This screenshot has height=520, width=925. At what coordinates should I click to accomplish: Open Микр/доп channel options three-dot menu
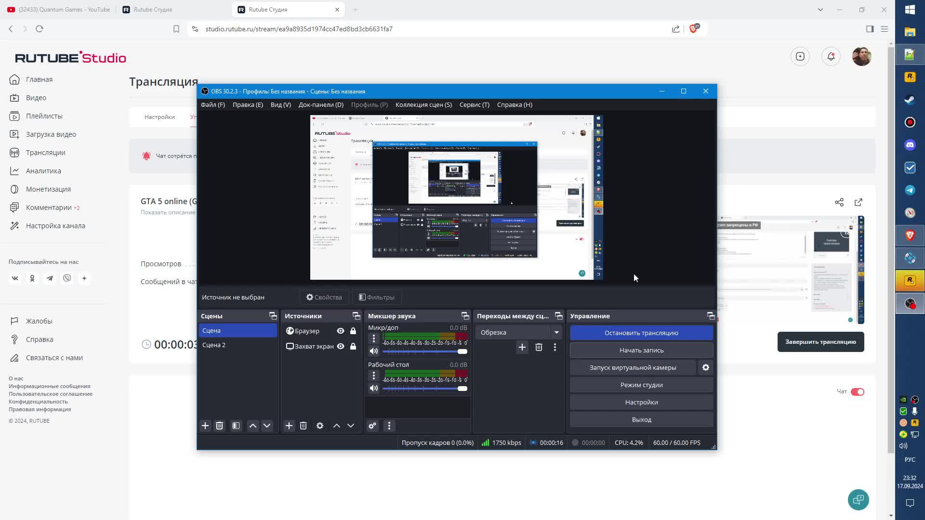[x=373, y=338]
